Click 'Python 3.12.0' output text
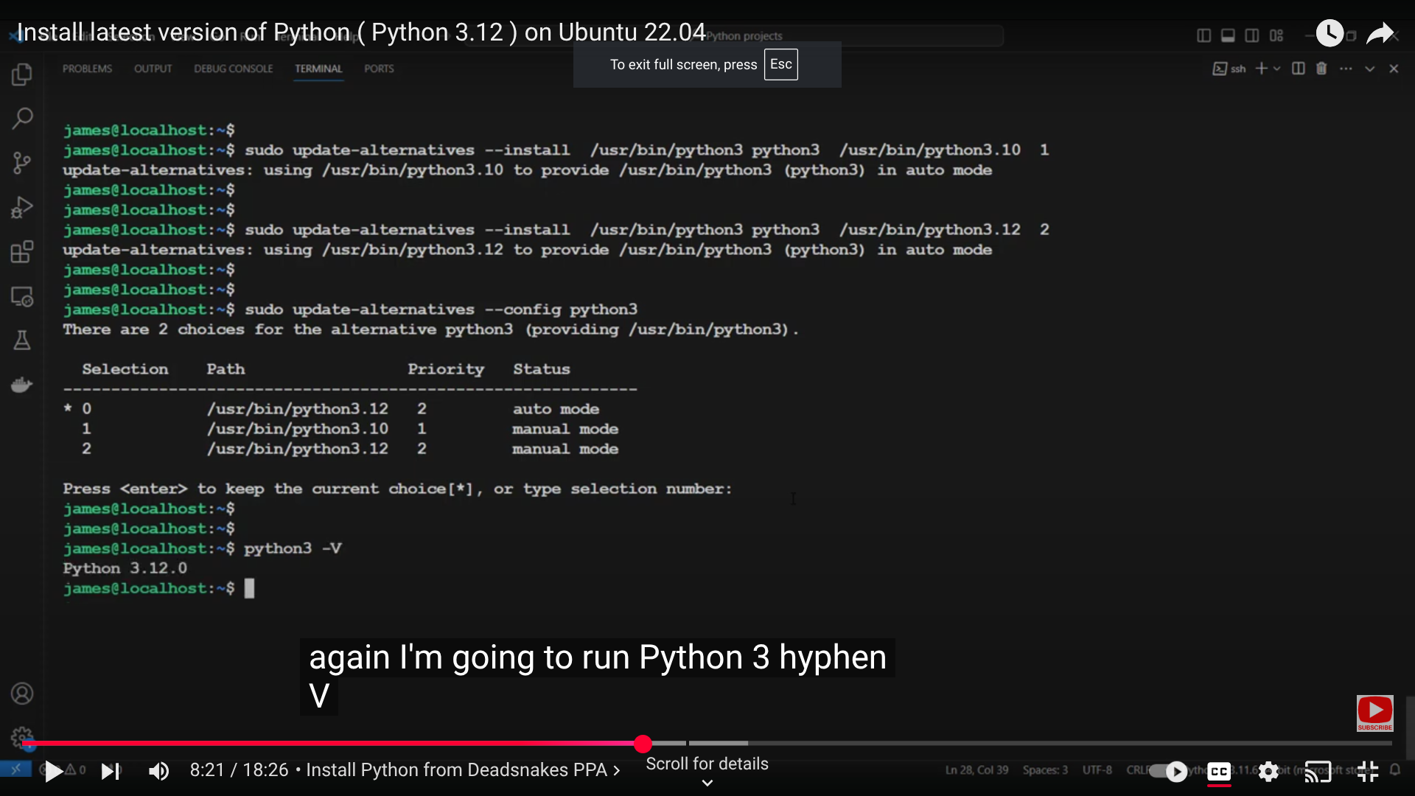 (125, 568)
